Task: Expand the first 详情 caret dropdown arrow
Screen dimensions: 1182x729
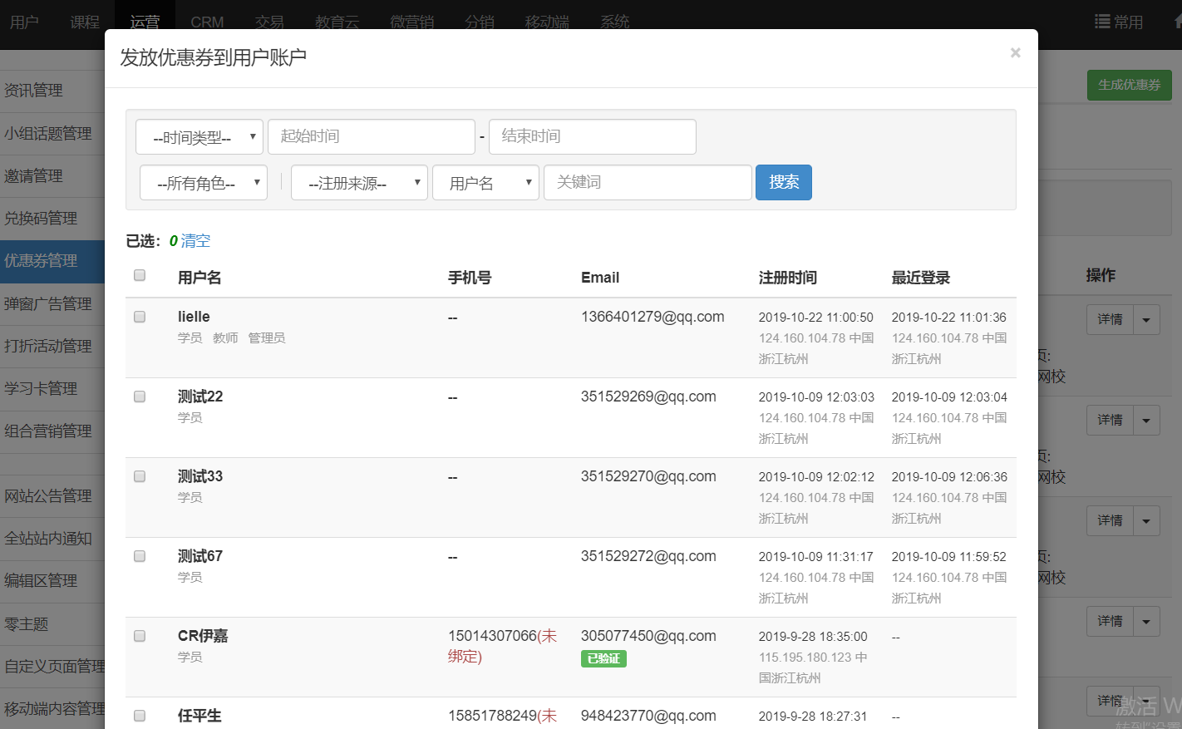Action: click(x=1146, y=320)
